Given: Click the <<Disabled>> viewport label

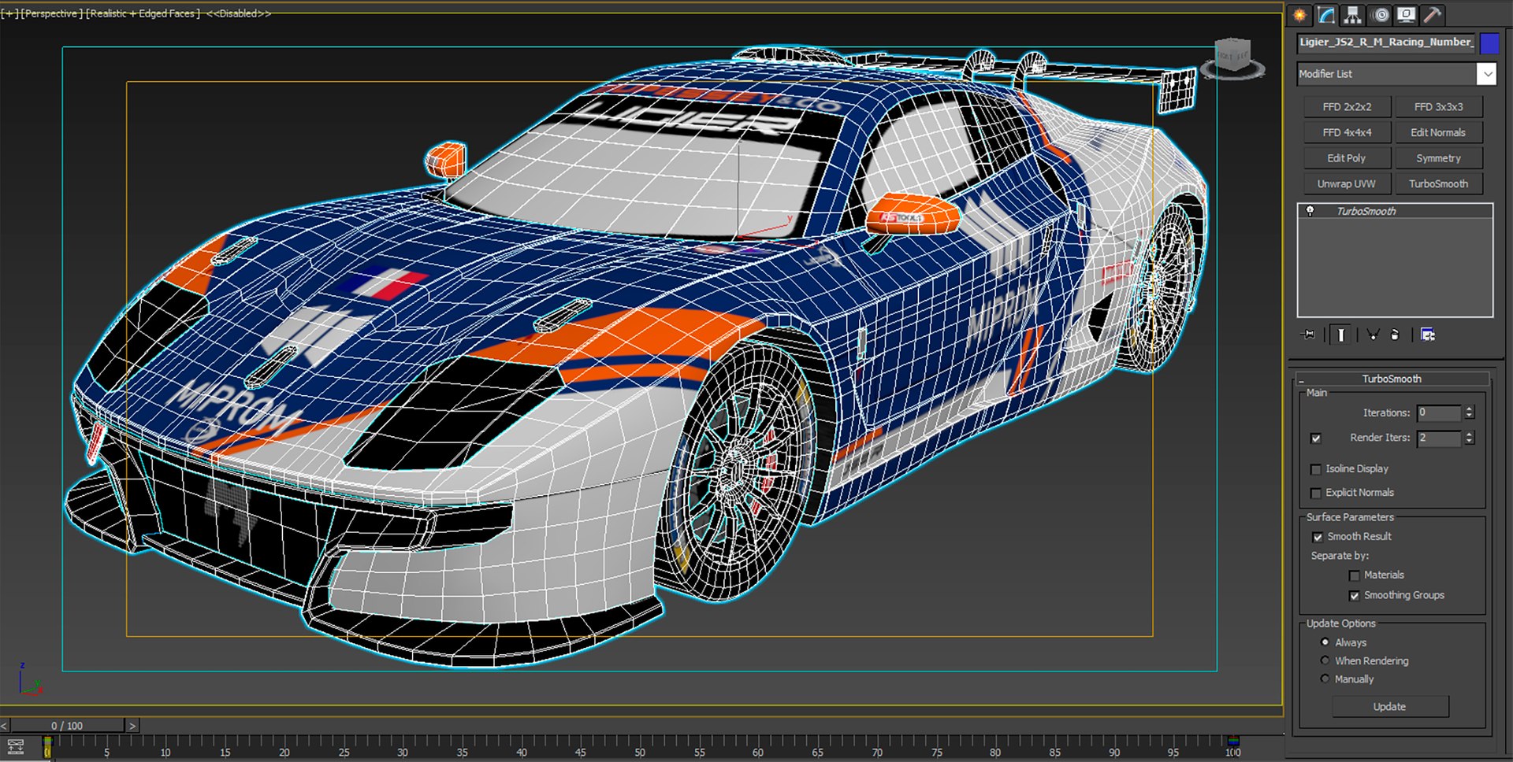Looking at the screenshot, I should (239, 13).
